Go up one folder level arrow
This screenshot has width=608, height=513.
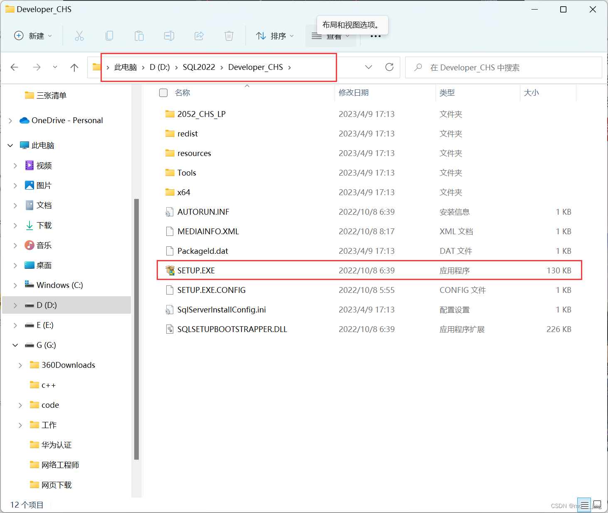pyautogui.click(x=74, y=67)
